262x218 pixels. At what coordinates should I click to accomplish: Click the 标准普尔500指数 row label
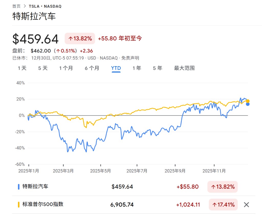[x=43, y=204]
